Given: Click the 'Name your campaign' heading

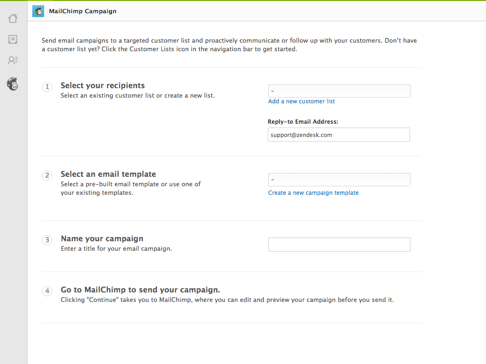Looking at the screenshot, I should [x=102, y=239].
